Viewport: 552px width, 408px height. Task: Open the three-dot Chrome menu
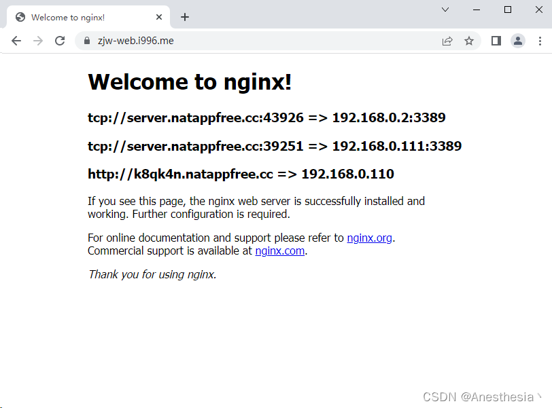(540, 41)
